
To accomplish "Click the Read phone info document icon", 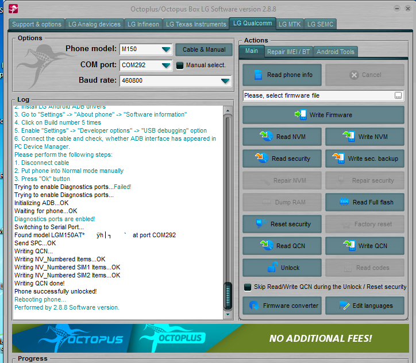I will (258, 75).
